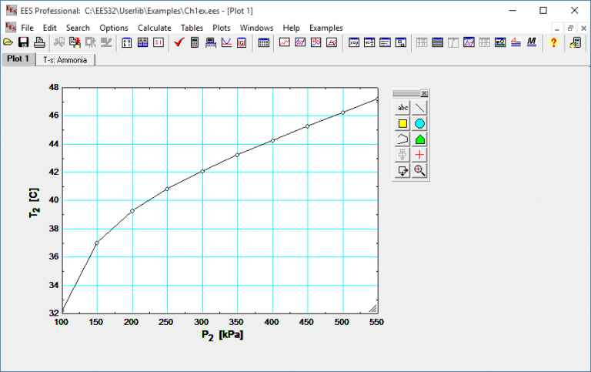Close the floating plot tool palette
The image size is (591, 372).
click(424, 93)
